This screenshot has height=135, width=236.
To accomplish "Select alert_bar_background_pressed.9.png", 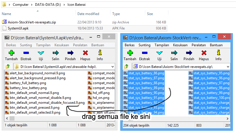I will [x=38, y=78].
